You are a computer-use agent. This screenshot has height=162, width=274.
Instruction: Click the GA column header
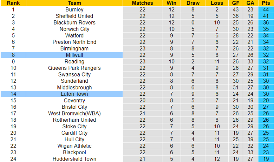pyautogui.click(x=250, y=3)
